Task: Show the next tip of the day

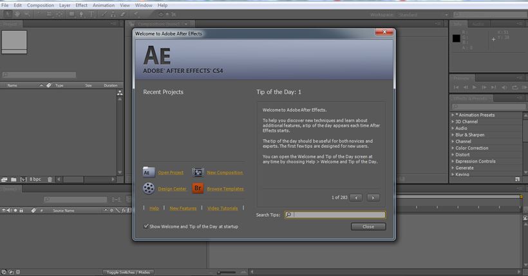Action: [373, 198]
